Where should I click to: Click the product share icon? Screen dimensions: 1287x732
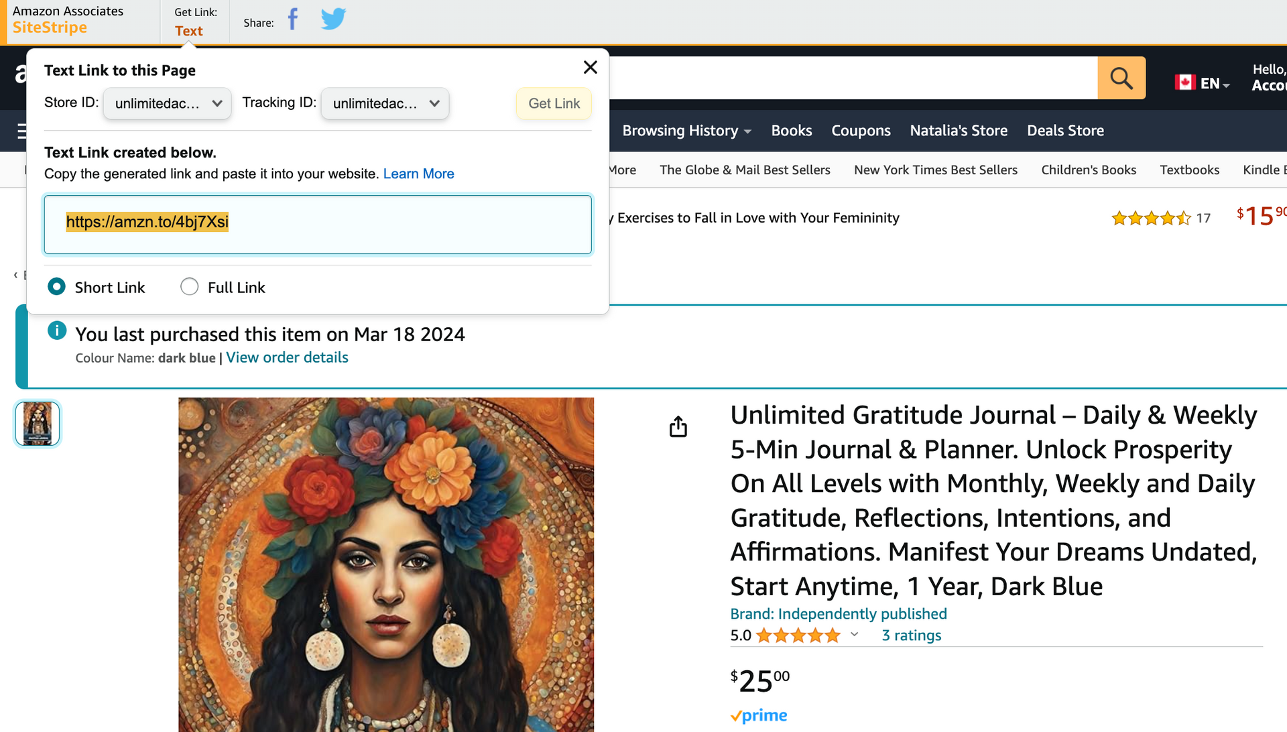tap(678, 426)
